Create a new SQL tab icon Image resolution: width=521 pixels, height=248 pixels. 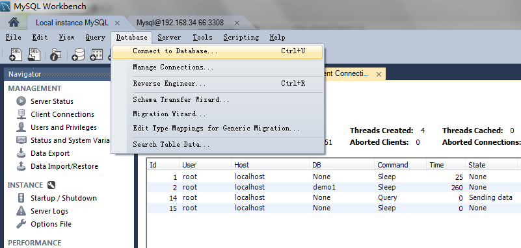pos(16,55)
